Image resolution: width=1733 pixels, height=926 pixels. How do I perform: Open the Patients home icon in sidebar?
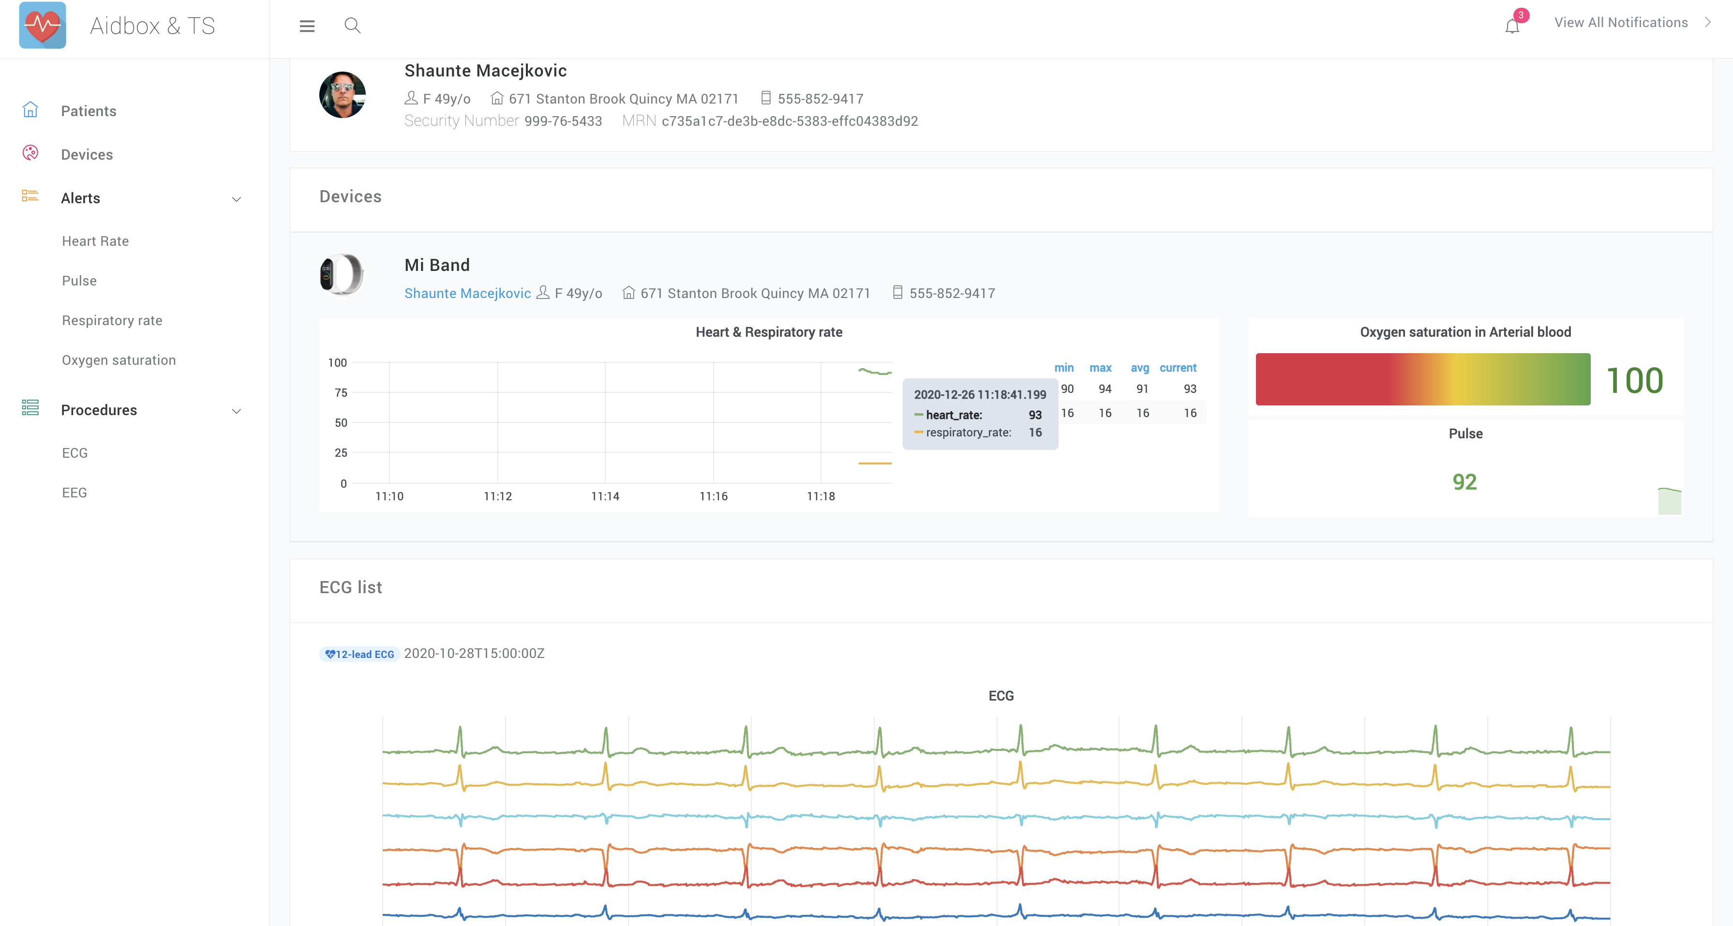point(31,110)
